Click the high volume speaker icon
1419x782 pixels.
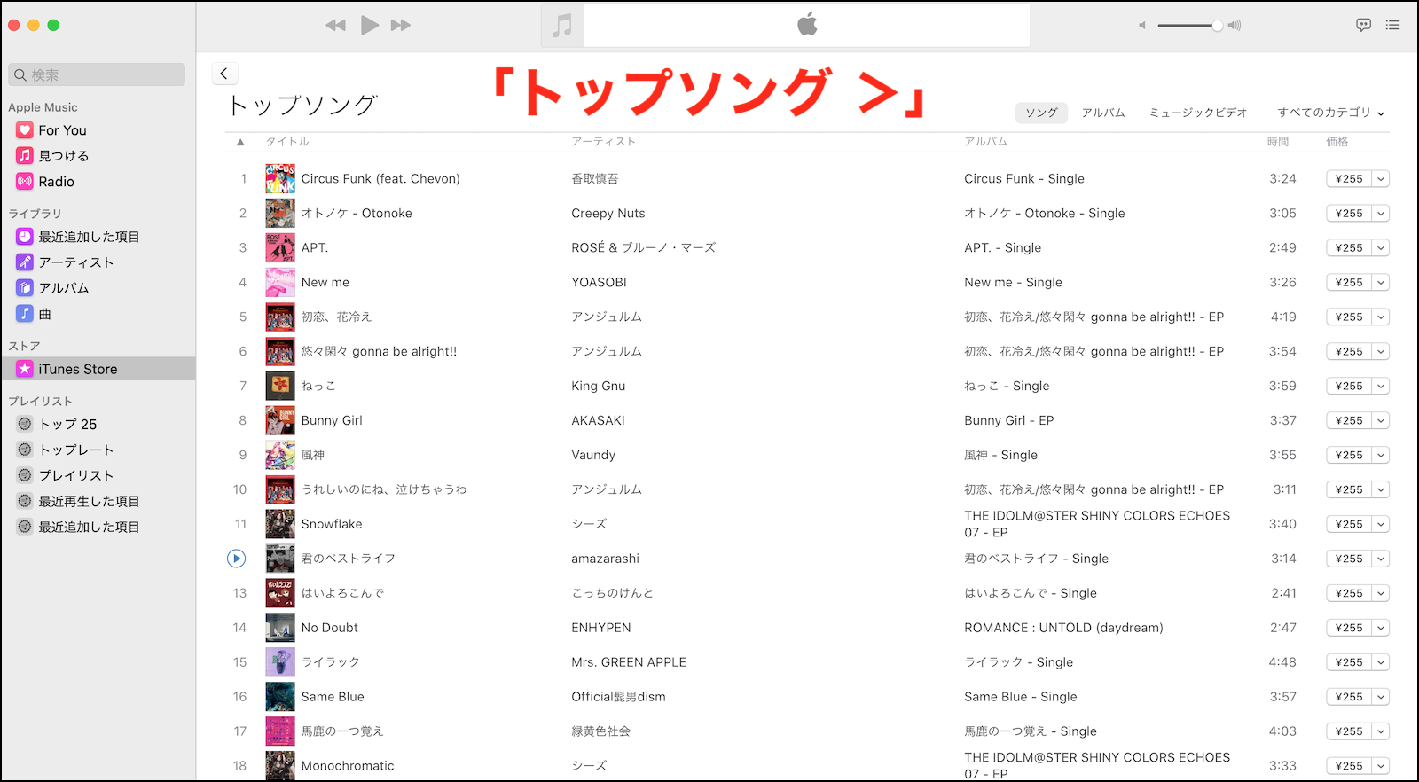[x=1235, y=26]
